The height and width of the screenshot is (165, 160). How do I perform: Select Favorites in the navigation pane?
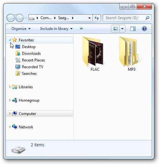click(26, 40)
